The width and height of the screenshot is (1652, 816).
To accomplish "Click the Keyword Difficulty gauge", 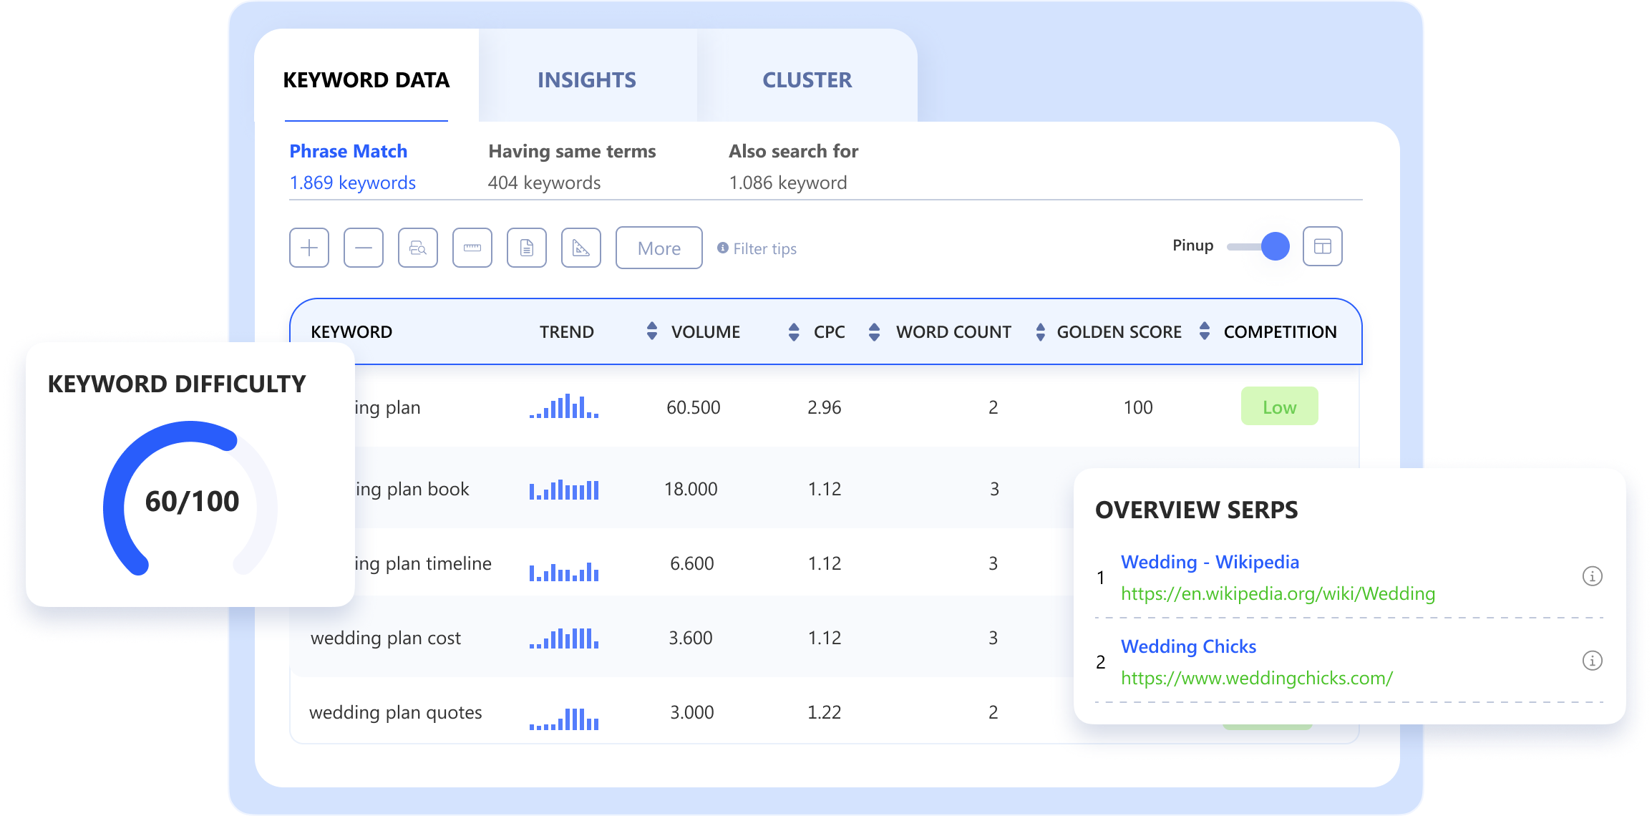I will pos(190,501).
